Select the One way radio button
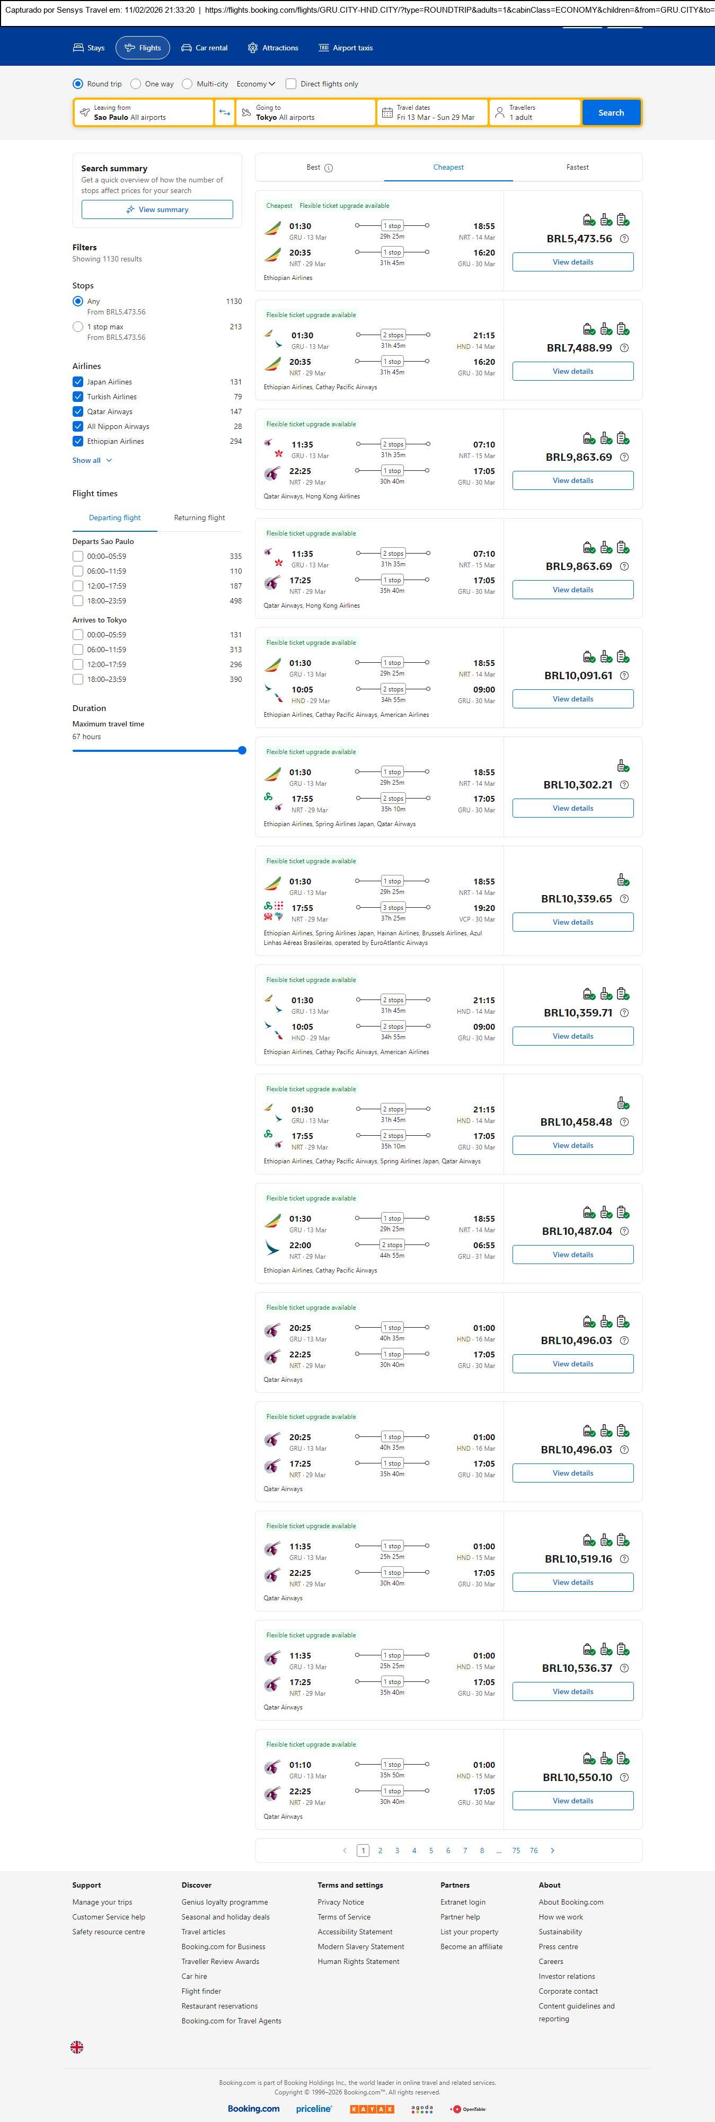The width and height of the screenshot is (715, 2122). pos(136,84)
